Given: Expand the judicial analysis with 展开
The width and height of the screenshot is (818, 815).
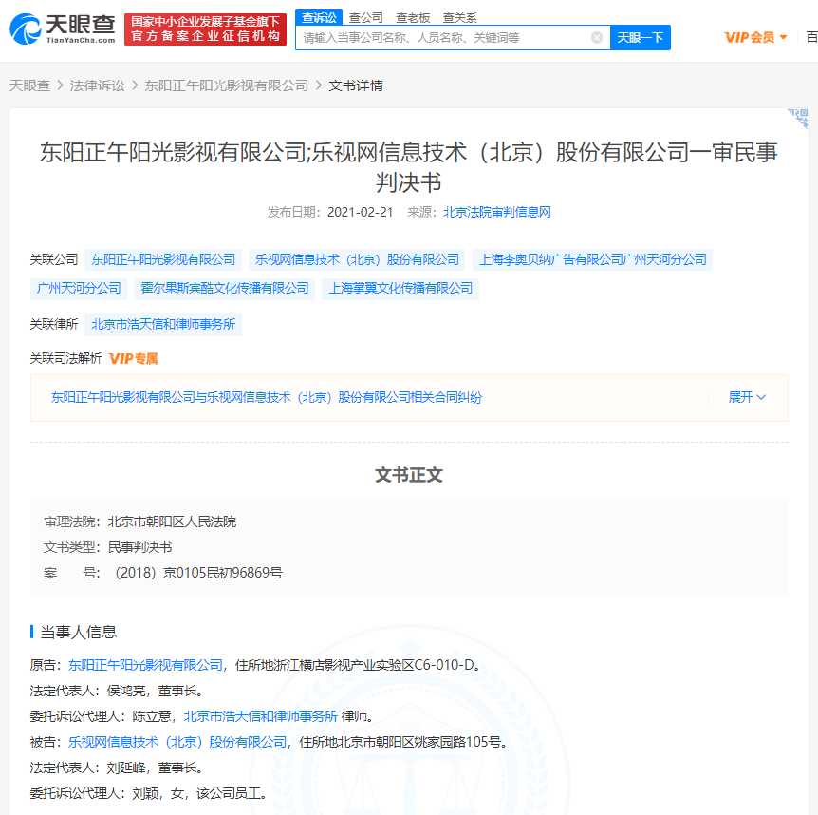Looking at the screenshot, I should 747,397.
